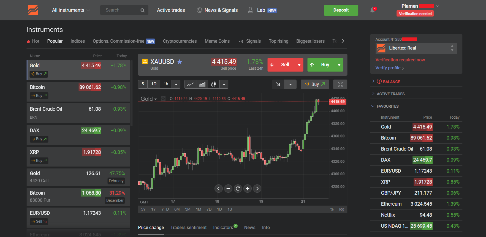The width and height of the screenshot is (486, 237).
Task: Toggle percent scale on chart
Action: coord(332,209)
